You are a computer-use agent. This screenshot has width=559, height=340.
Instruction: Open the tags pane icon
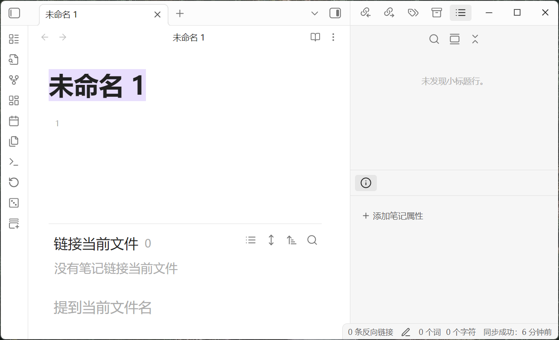pyautogui.click(x=413, y=13)
